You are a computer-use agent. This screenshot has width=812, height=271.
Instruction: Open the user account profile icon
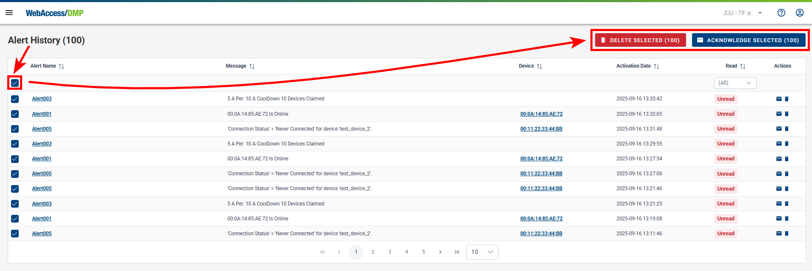[x=799, y=13]
